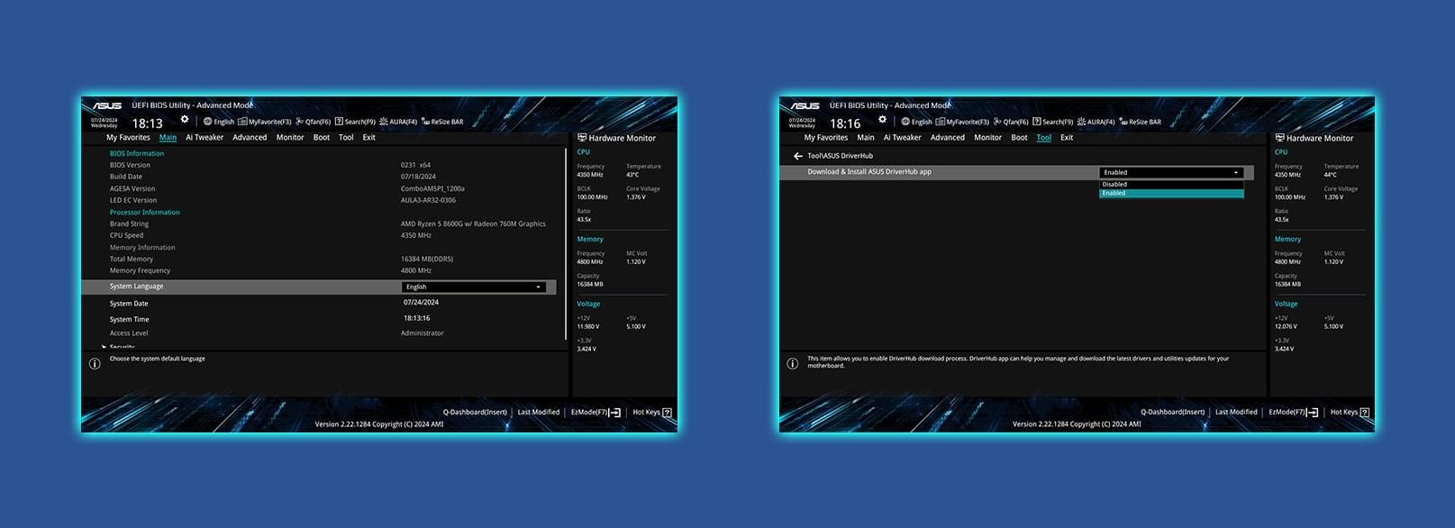
Task: Open System Language dropdown showing English
Action: pyautogui.click(x=473, y=287)
